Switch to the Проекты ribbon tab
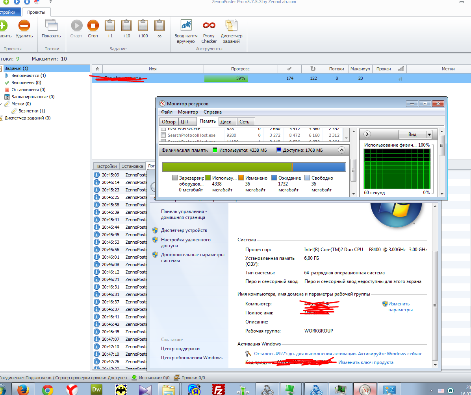 36,12
